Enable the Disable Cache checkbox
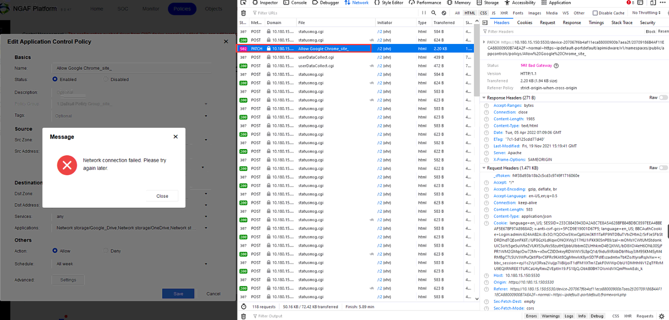Screen dimensions: 669x320 tap(595, 13)
